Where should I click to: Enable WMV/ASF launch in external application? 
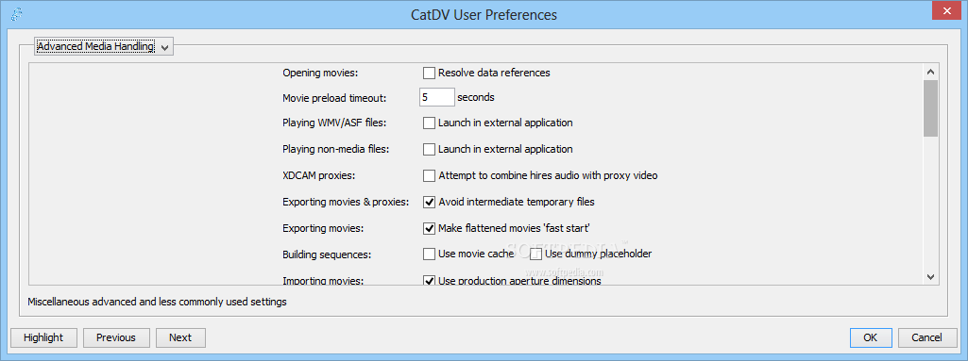[429, 123]
